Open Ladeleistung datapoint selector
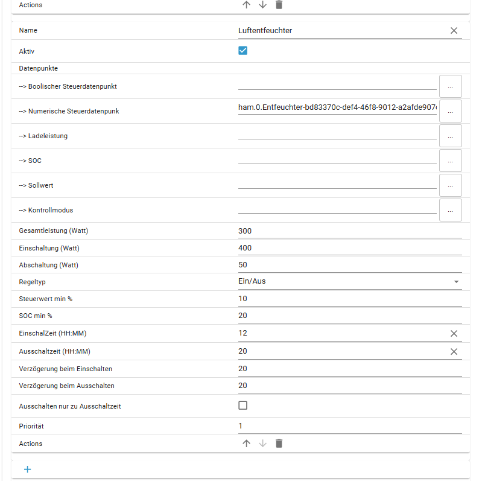Viewport: 485px width, 481px height. coord(450,136)
